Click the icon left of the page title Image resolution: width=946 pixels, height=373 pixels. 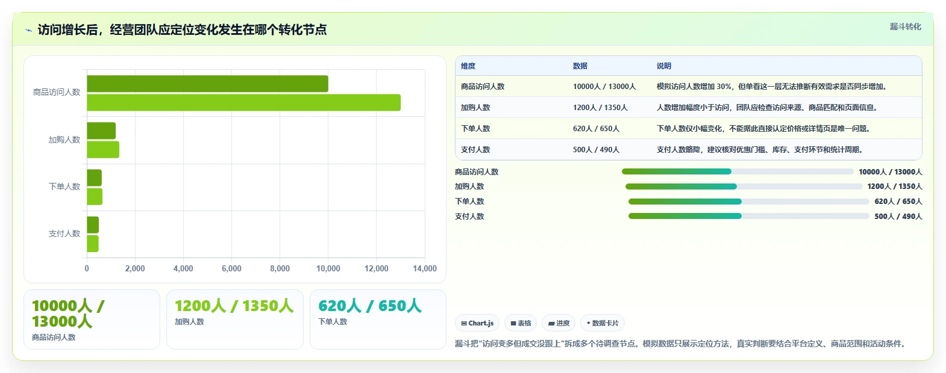click(x=28, y=30)
